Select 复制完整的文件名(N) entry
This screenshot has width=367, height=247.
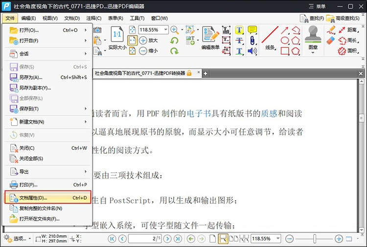[x=48, y=208]
